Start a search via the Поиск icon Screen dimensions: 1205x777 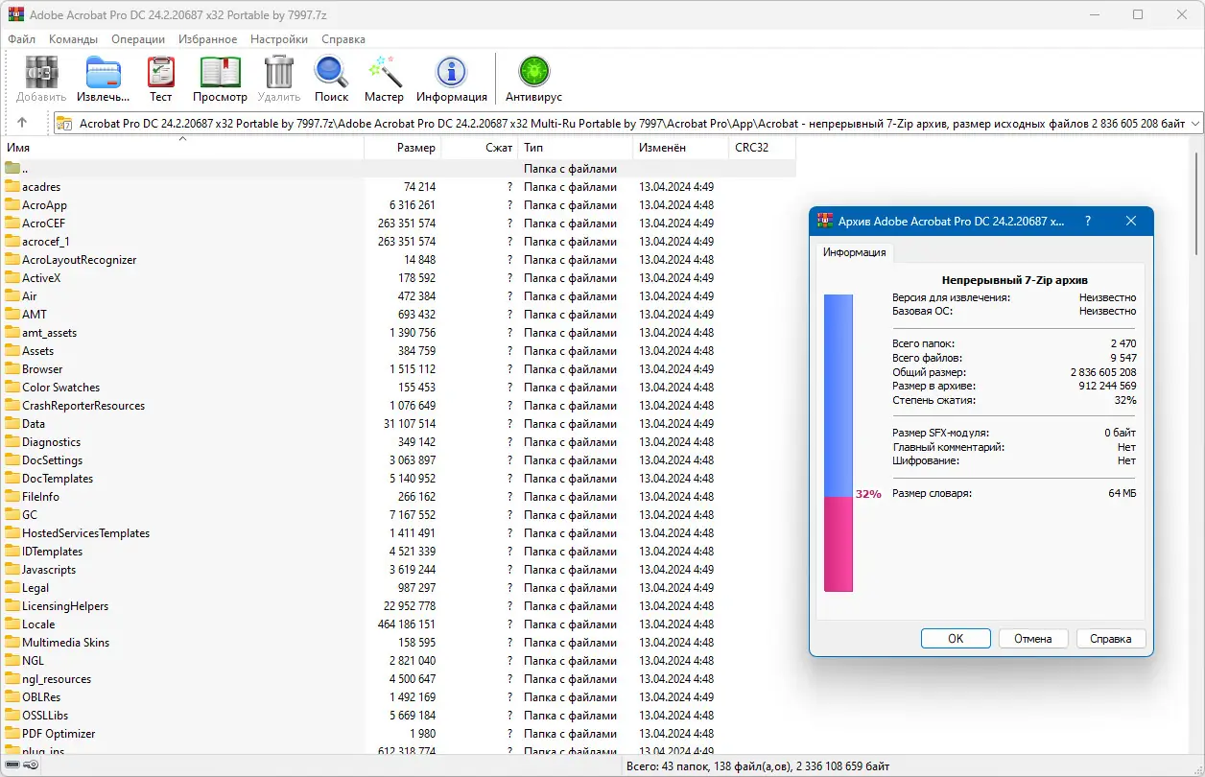tap(331, 72)
